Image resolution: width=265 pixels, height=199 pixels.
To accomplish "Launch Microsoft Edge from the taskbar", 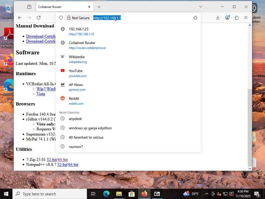I will pos(106,194).
